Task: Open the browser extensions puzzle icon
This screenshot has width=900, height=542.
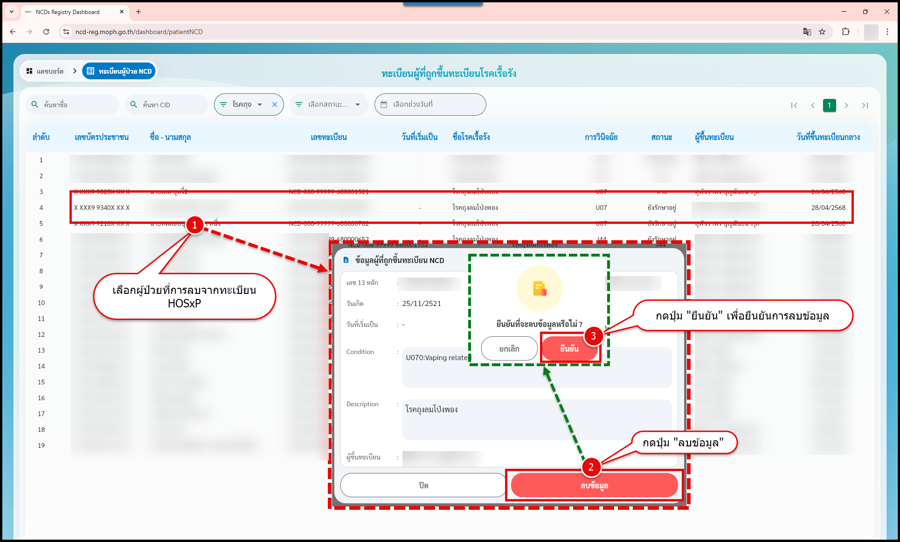Action: 845,32
